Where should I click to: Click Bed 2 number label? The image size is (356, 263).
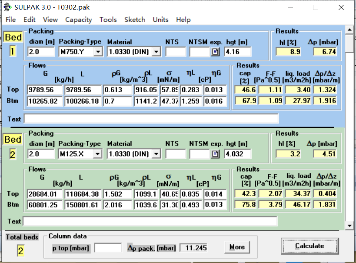13,155
